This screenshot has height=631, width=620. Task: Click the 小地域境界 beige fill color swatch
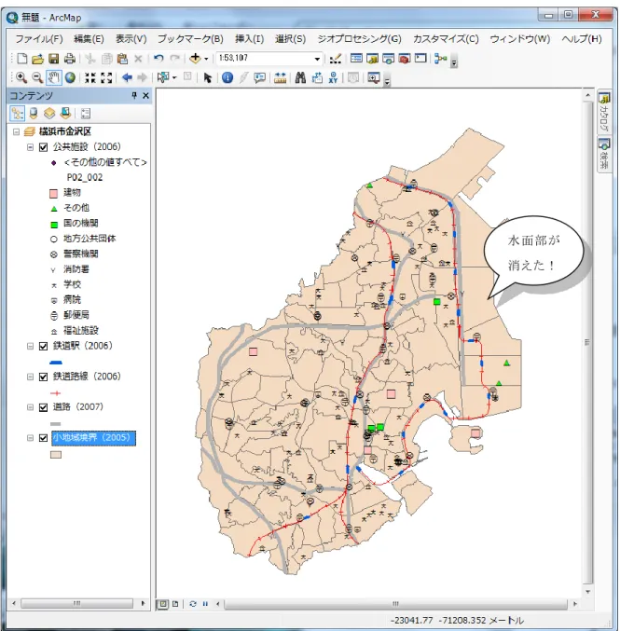[56, 455]
